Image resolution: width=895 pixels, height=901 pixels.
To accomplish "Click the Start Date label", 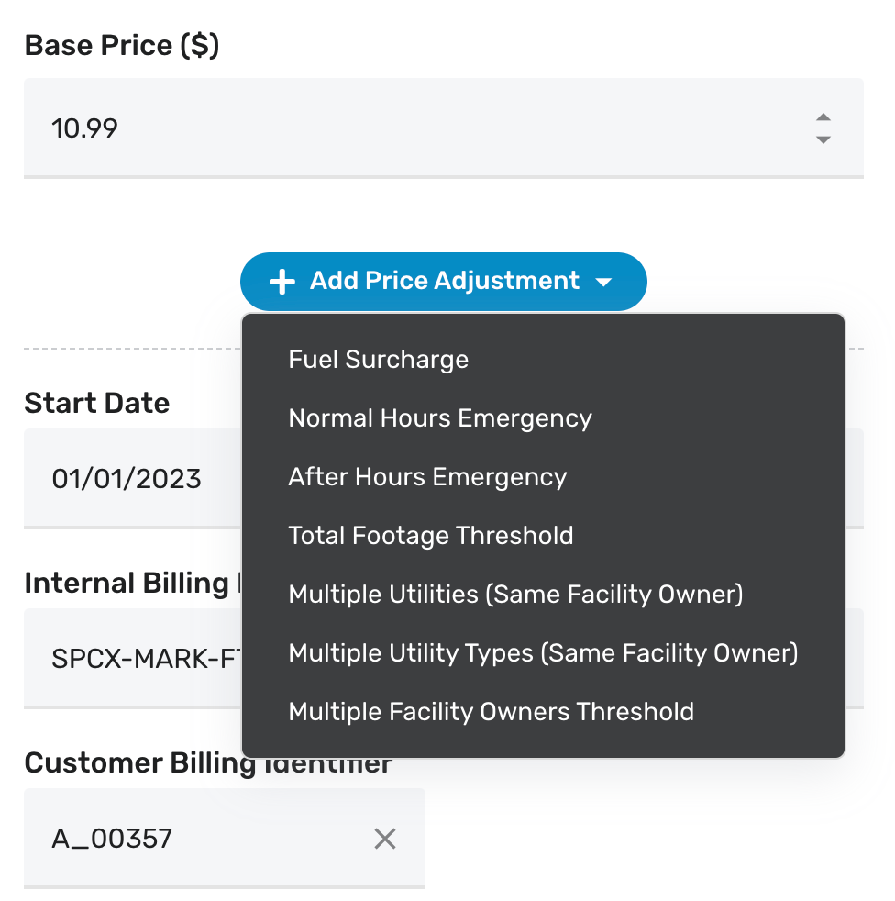I will tap(97, 403).
